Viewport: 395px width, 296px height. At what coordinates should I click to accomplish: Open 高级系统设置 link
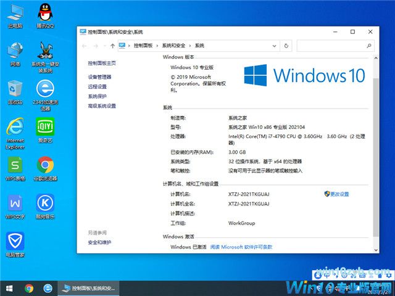102,106
